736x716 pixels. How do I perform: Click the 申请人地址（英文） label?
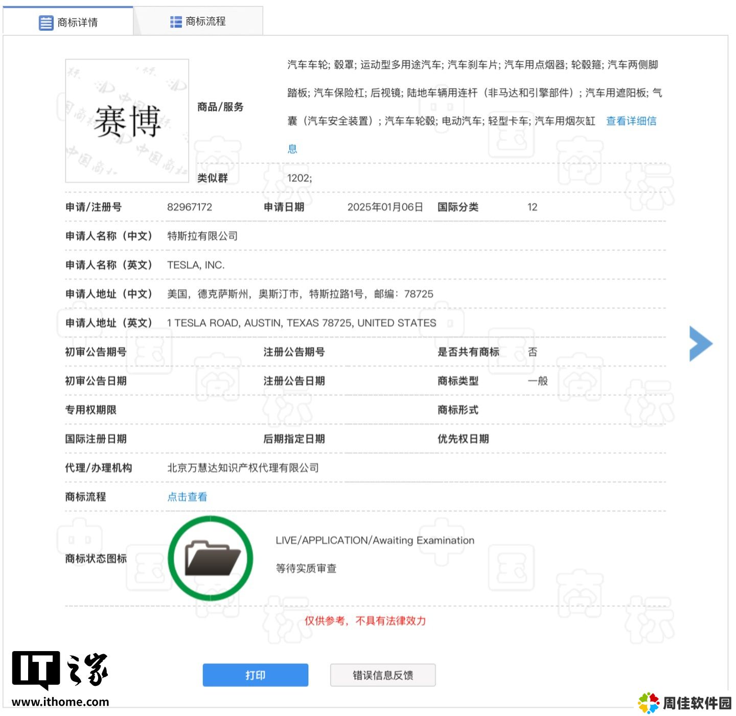(x=109, y=323)
